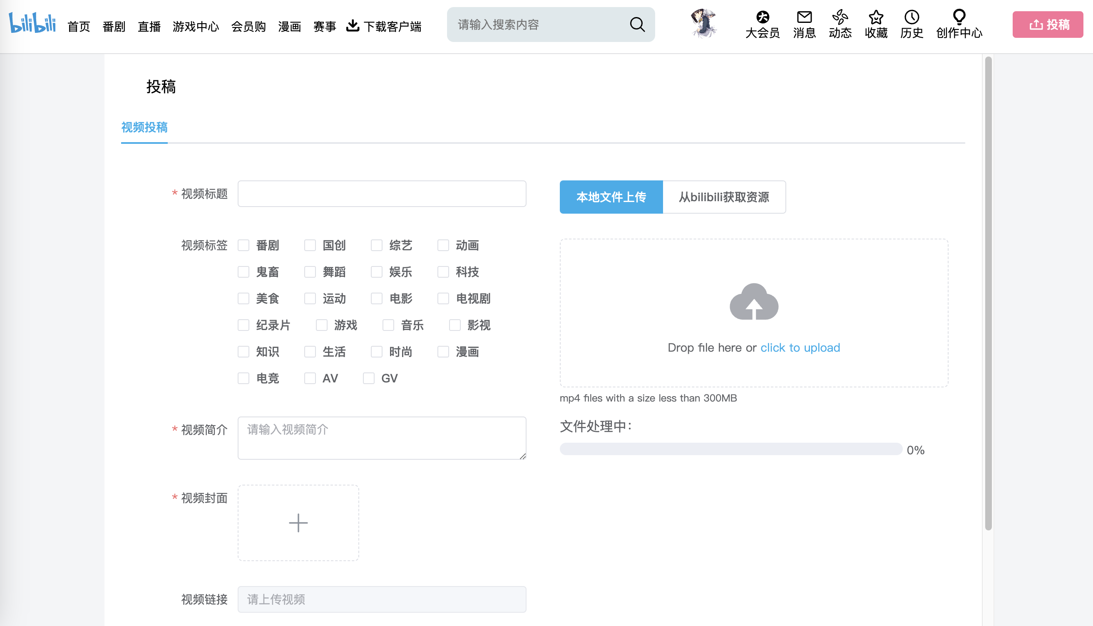Click the pink 投稿 button

click(1047, 25)
